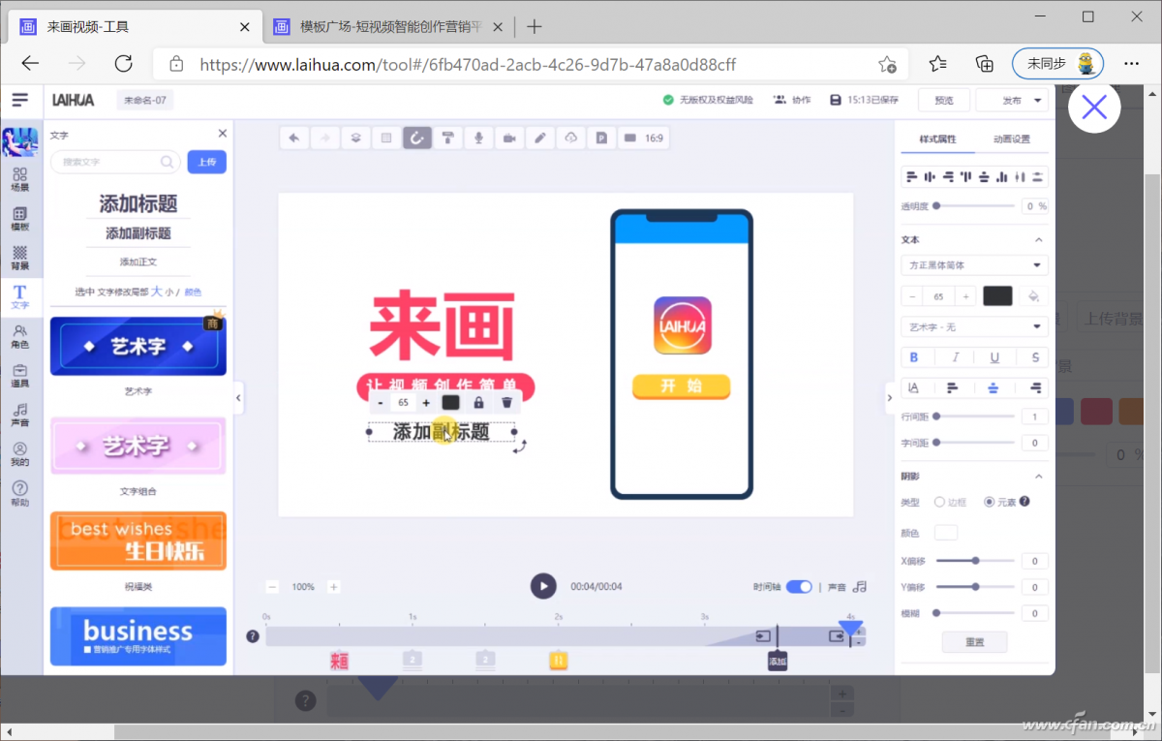
Task: Toggle strikethrough S text formatting
Action: click(1035, 357)
